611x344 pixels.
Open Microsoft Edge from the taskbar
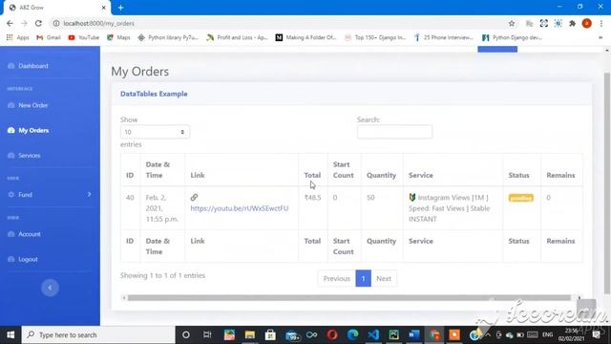tap(352, 335)
